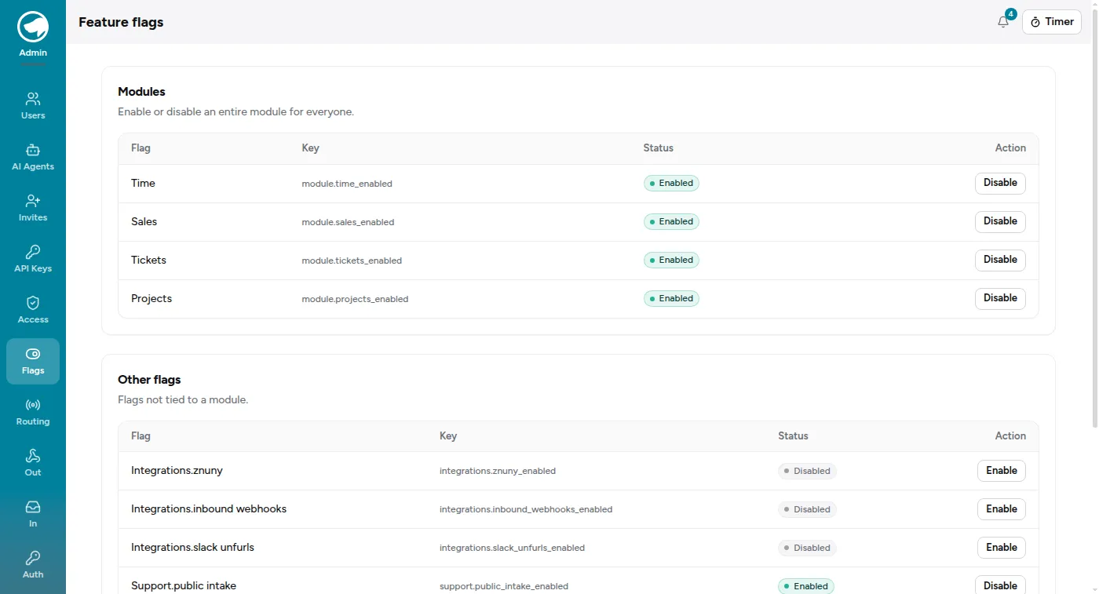This screenshot has height=594, width=1099.
Task: Go to Invites via sidebar icon
Action: (33, 201)
